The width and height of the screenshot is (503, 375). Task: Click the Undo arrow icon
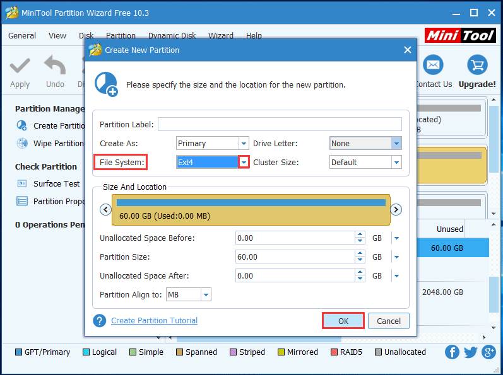click(x=55, y=65)
